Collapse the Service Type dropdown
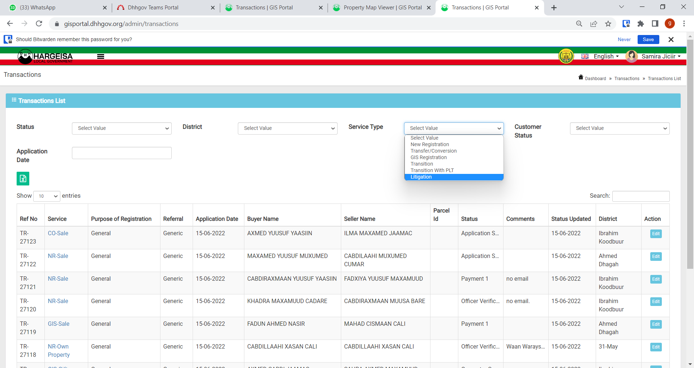Image resolution: width=694 pixels, height=368 pixels. tap(454, 128)
